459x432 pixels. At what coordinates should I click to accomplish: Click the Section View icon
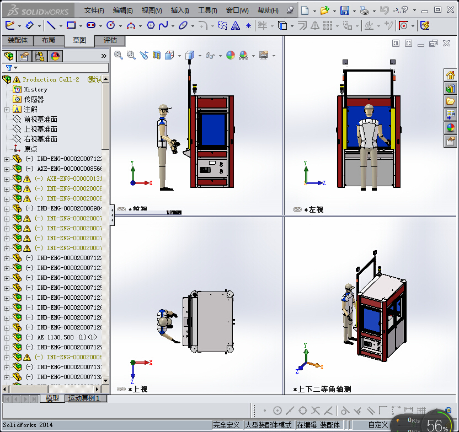[x=157, y=55]
